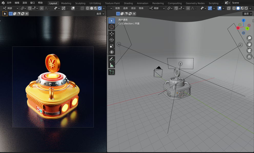Choose Extend selection mode in left viewport
The width and height of the screenshot is (254, 153).
click(x=15, y=14)
